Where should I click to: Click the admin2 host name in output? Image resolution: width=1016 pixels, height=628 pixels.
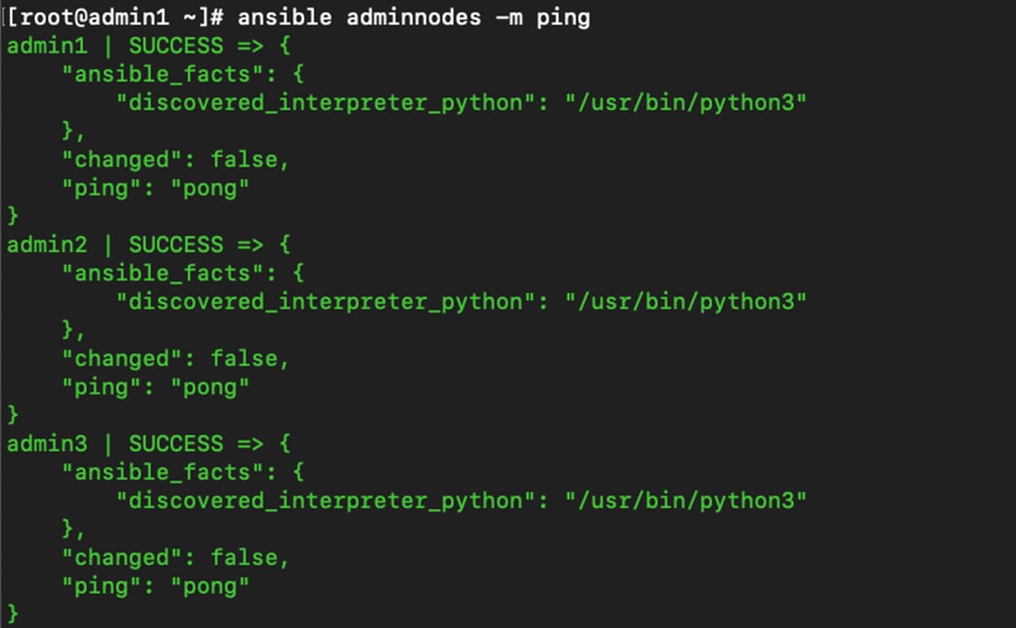[47, 244]
